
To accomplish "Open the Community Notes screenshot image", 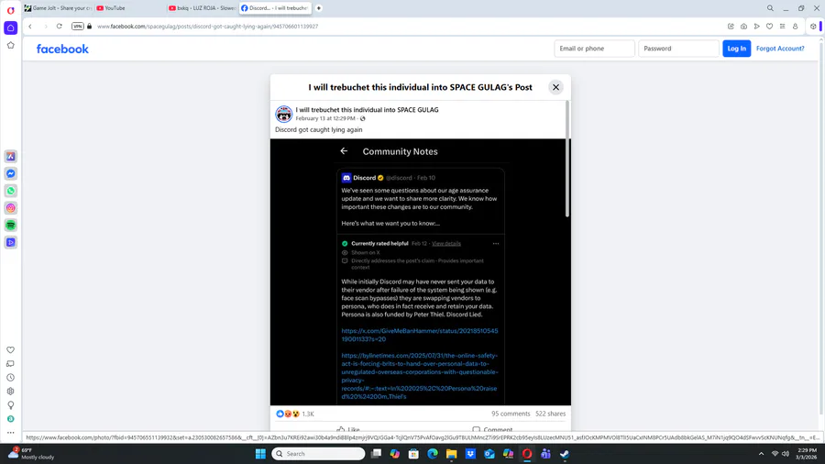I will (x=421, y=272).
